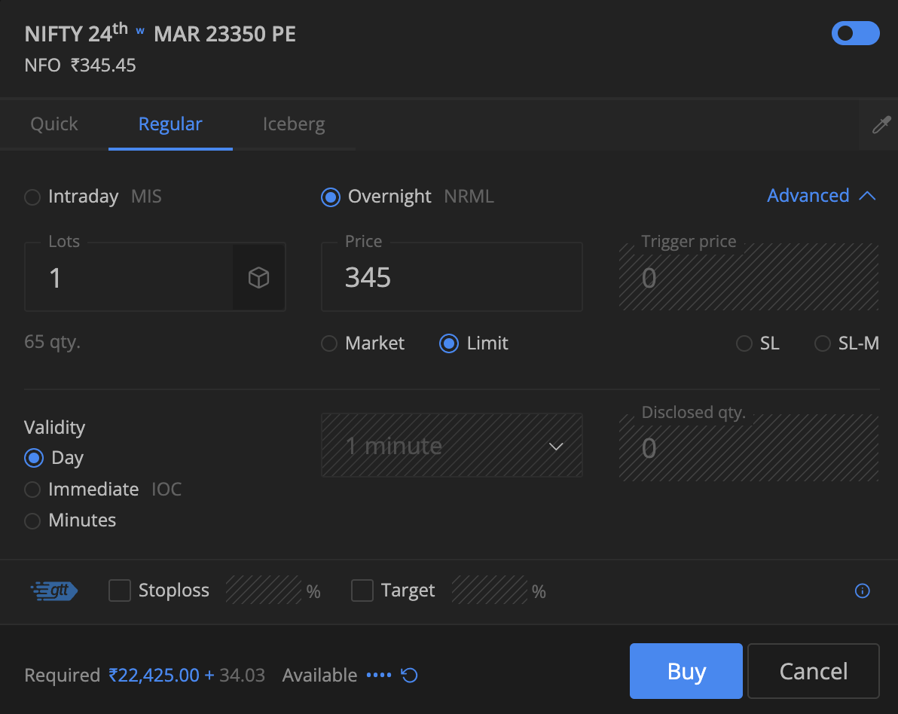The width and height of the screenshot is (898, 714).
Task: Enable the Target checkbox
Action: point(362,591)
